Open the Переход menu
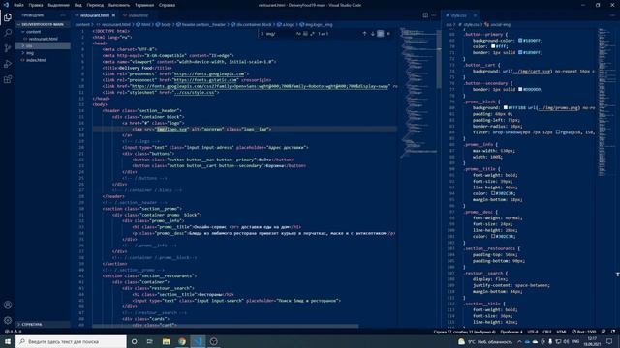The height and width of the screenshot is (348, 620). [95, 5]
